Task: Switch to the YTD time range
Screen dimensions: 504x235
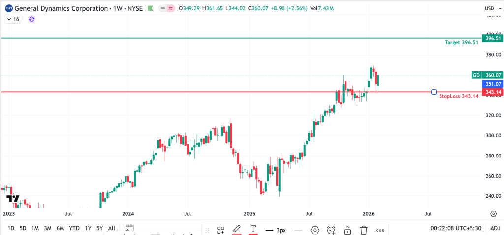Action: point(74,228)
